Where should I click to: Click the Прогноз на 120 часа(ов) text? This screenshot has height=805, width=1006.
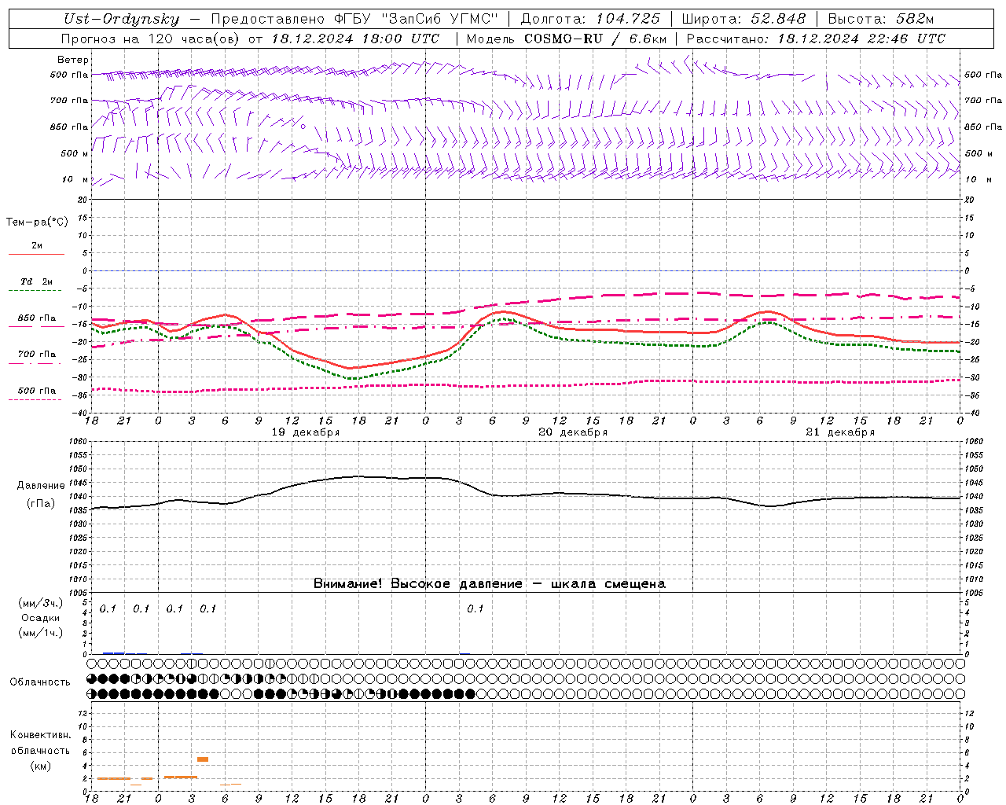click(x=152, y=39)
